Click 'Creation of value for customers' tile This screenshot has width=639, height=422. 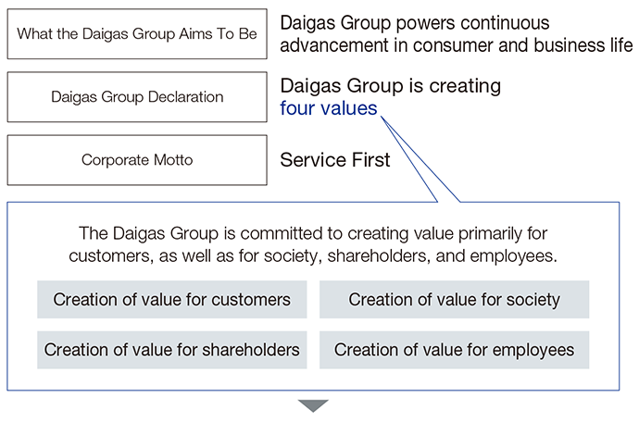(x=172, y=300)
